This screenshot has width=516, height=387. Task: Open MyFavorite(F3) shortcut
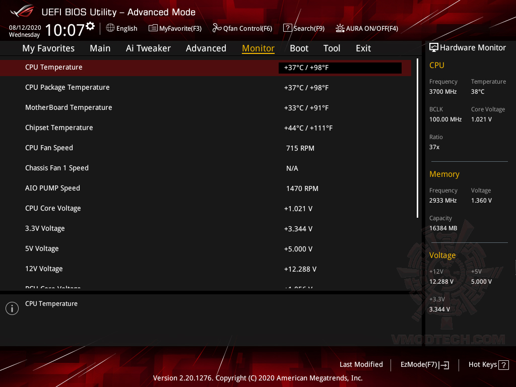click(175, 28)
